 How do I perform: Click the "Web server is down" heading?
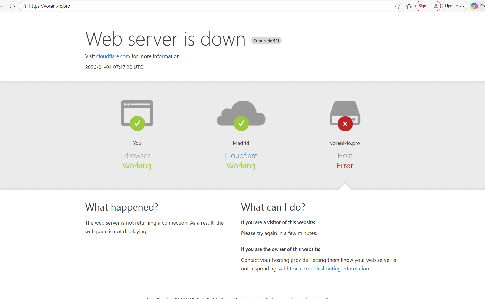coord(165,39)
